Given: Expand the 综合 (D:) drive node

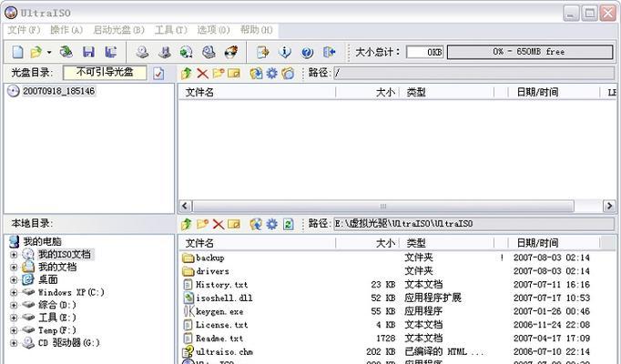Looking at the screenshot, I should pyautogui.click(x=14, y=305).
